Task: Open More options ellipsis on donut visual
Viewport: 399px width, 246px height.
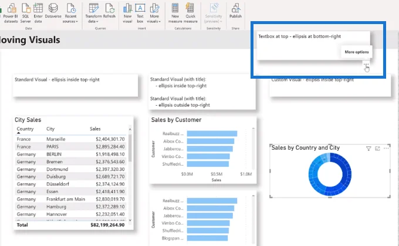Action: pyautogui.click(x=386, y=148)
